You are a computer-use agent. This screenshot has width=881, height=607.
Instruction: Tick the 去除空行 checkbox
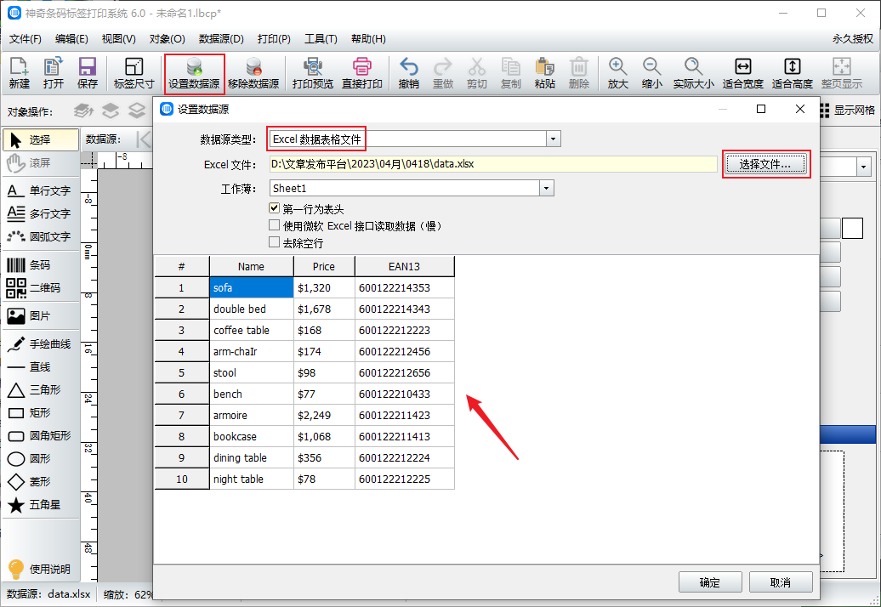point(275,242)
